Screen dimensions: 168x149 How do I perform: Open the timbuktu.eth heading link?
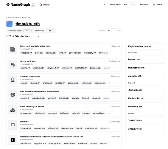[x=27, y=24]
